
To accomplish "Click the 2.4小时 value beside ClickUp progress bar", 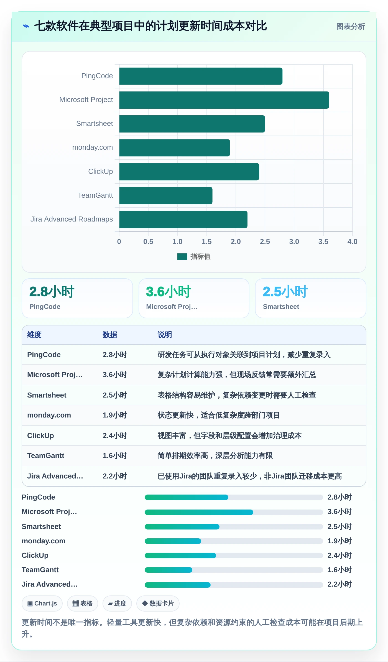I will [x=340, y=556].
